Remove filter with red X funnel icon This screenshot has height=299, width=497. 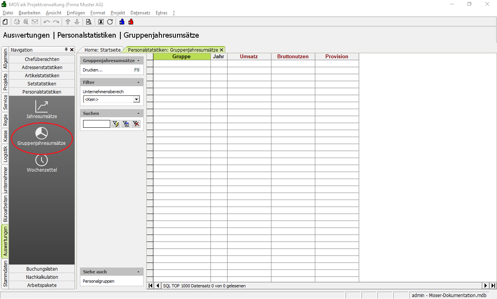click(136, 124)
